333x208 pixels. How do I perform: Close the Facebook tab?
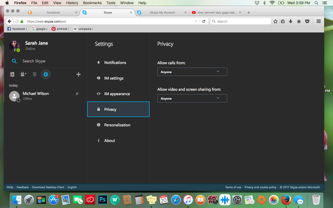pyautogui.click(x=76, y=12)
